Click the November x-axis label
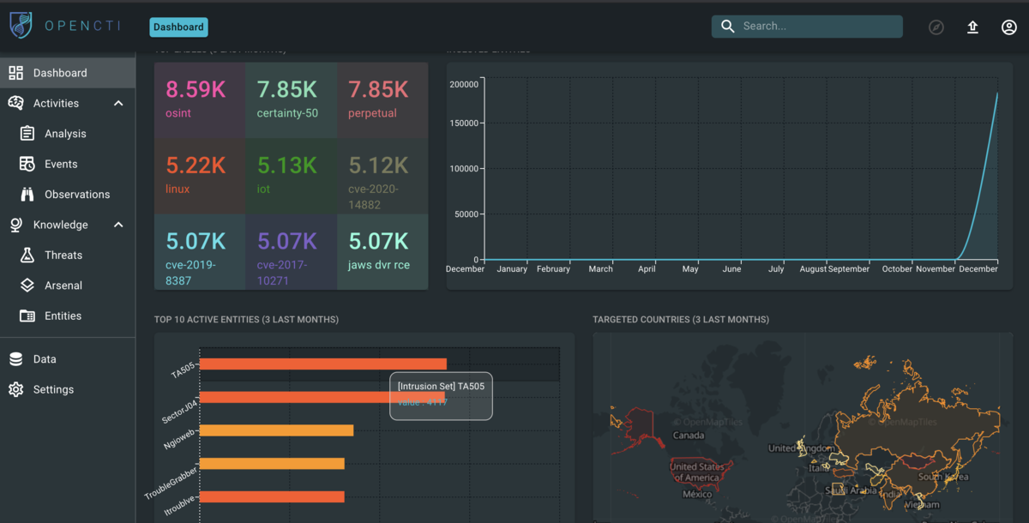Image resolution: width=1029 pixels, height=523 pixels. point(936,269)
